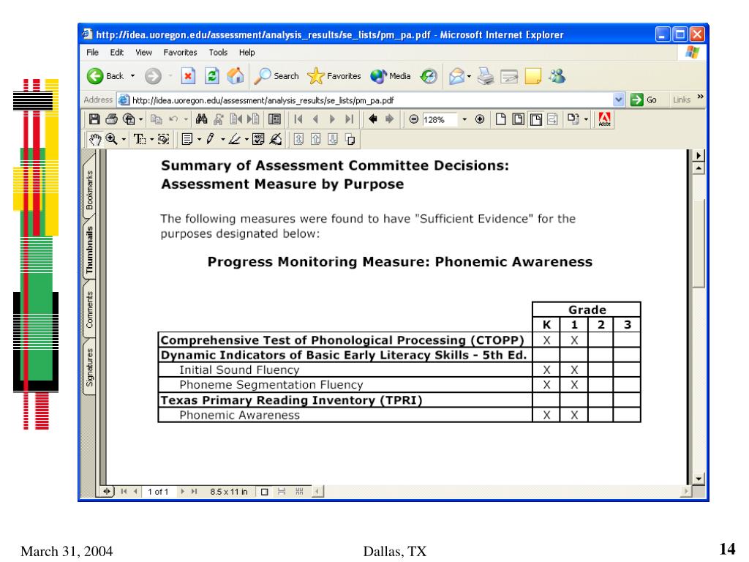This screenshot has height=562, width=749.
Task: Open the Favorites menu
Action: (180, 53)
